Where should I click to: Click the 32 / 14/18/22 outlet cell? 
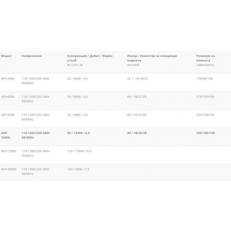pos(137,79)
